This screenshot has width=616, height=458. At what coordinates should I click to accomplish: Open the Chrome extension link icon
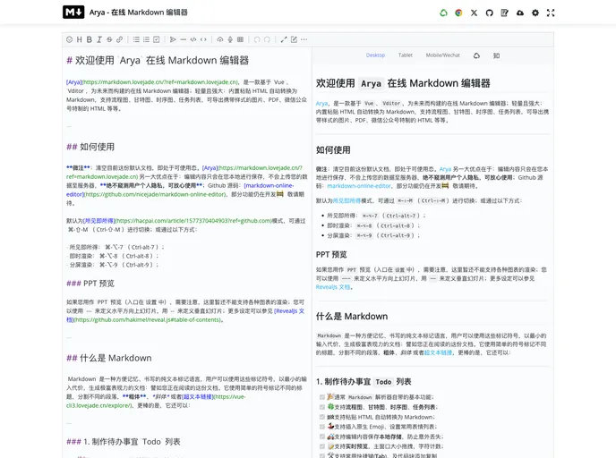[x=458, y=13]
